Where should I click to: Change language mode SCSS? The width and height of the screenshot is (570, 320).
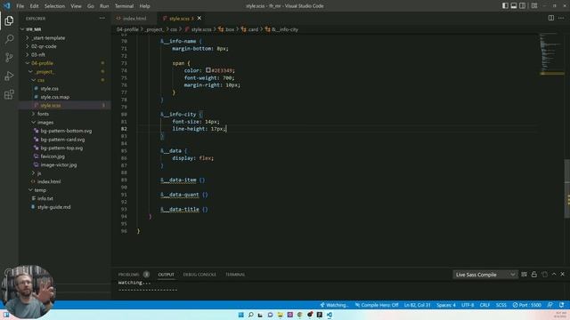point(501,305)
